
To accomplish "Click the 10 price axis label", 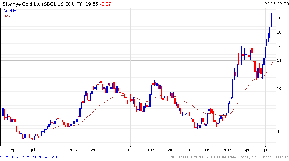I will (279, 89).
